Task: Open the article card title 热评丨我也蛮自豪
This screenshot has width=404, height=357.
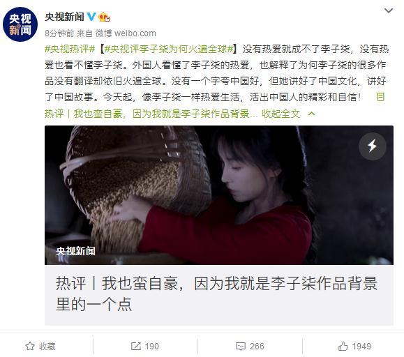Action: (x=216, y=294)
